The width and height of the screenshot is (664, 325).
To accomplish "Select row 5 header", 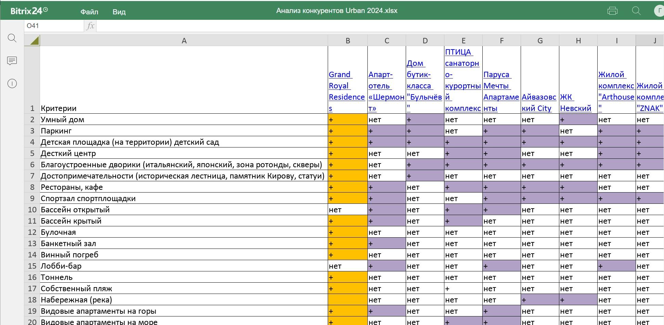I will [32, 153].
